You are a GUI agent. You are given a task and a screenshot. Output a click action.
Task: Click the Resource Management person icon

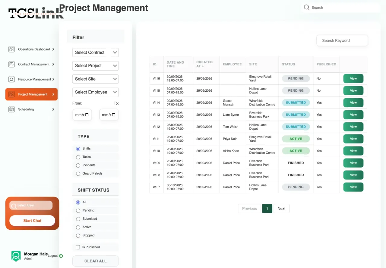point(11,79)
